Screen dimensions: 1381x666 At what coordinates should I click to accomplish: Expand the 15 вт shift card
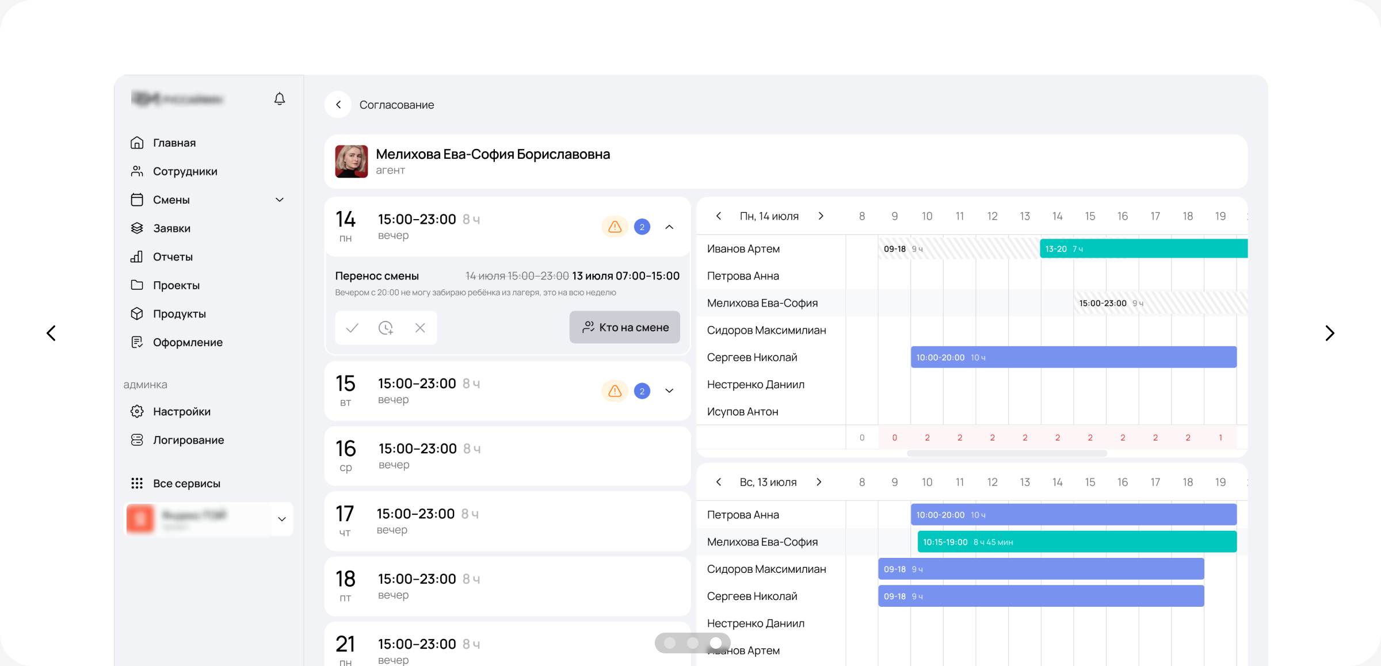coord(669,391)
